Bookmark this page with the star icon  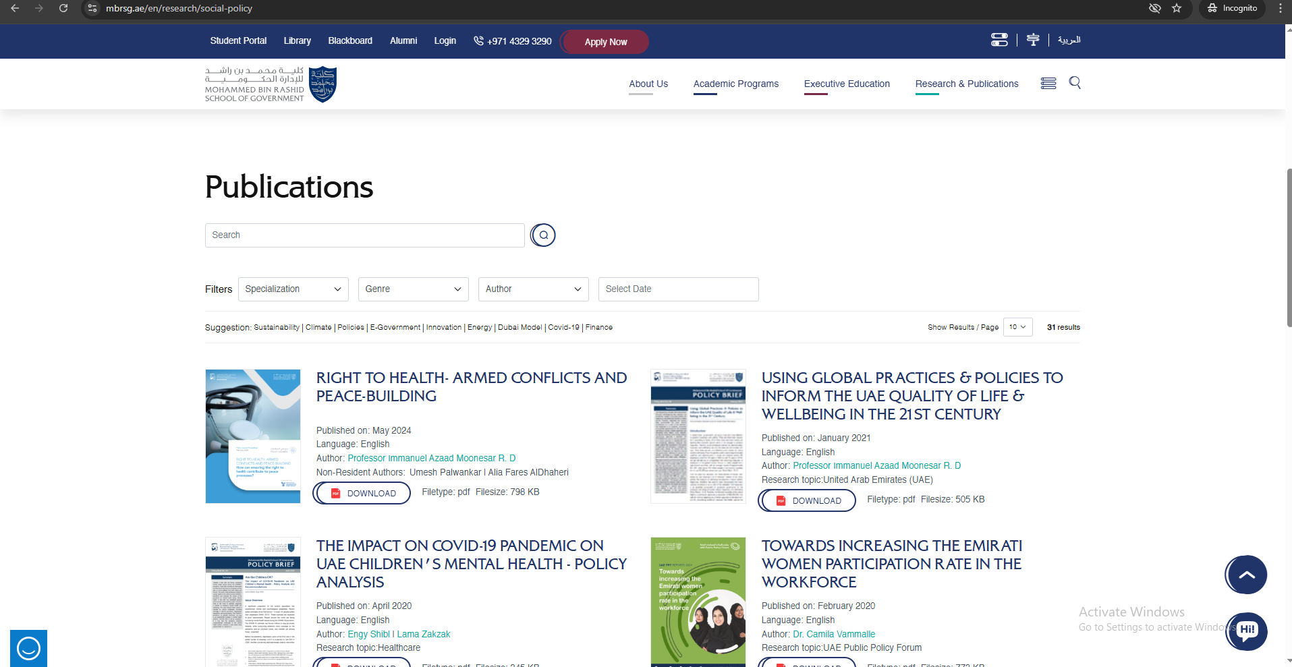tap(1177, 8)
